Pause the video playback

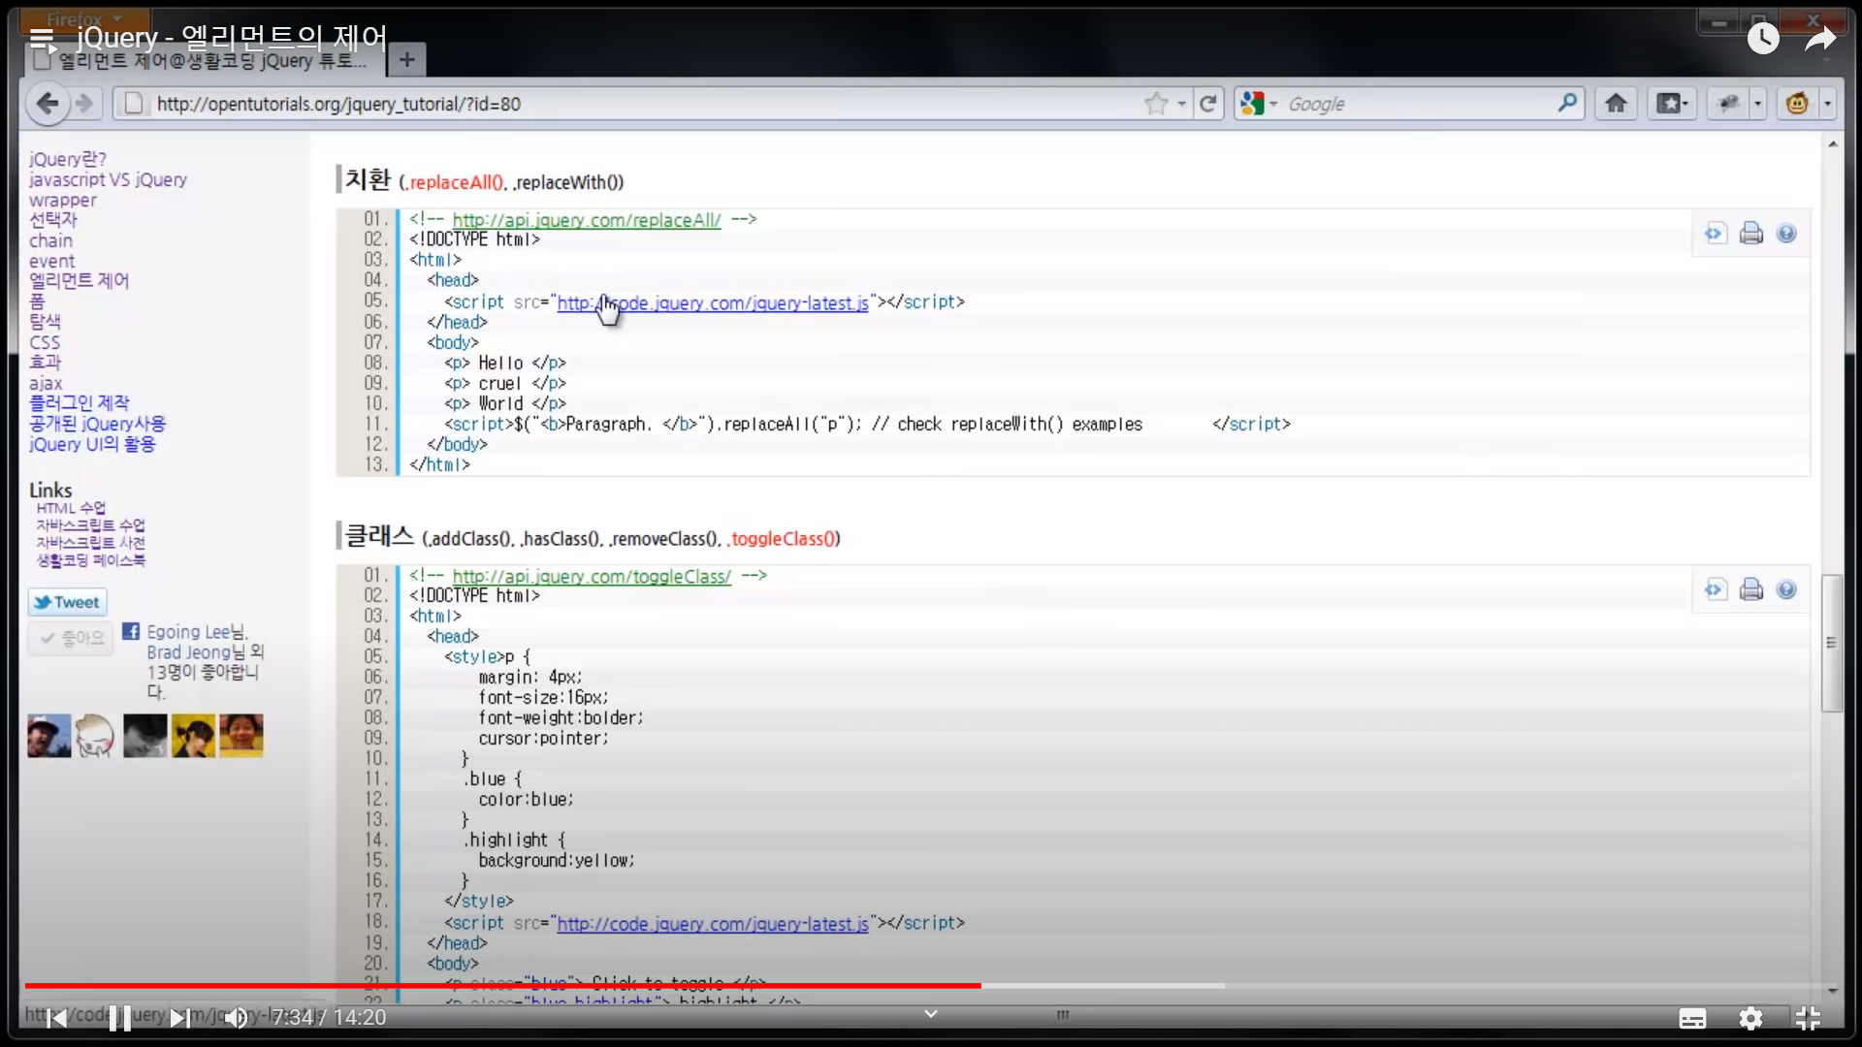[120, 1018]
